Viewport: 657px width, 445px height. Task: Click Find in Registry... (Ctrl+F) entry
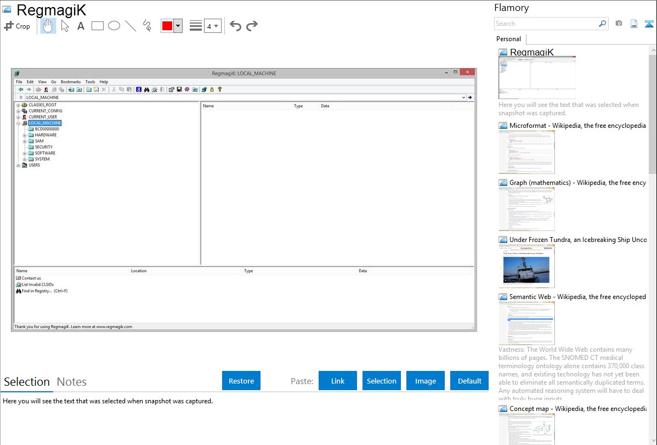(x=44, y=291)
